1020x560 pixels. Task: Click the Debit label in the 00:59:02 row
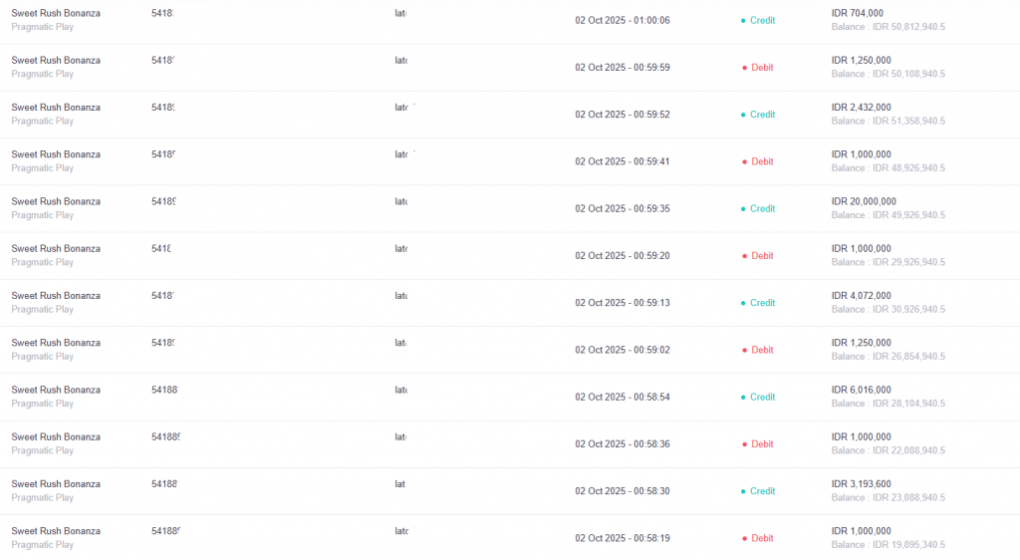pyautogui.click(x=762, y=350)
